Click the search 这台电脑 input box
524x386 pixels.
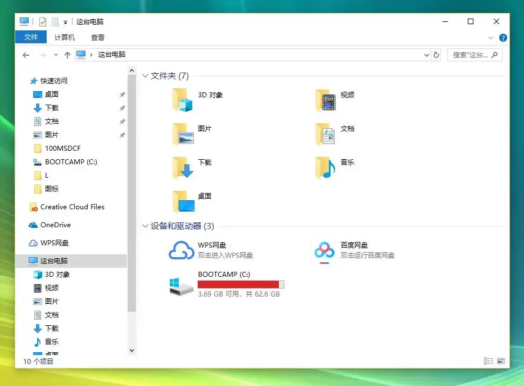471,55
